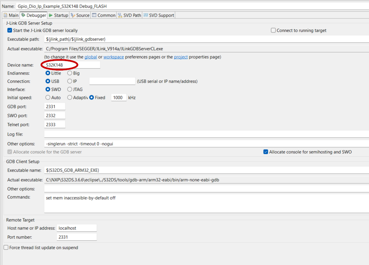Select the Source tab
This screenshot has width=369, height=265.
tap(80, 15)
